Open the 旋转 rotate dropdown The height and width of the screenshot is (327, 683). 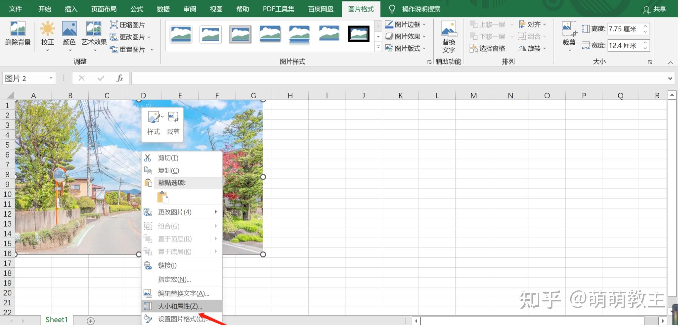coord(533,48)
